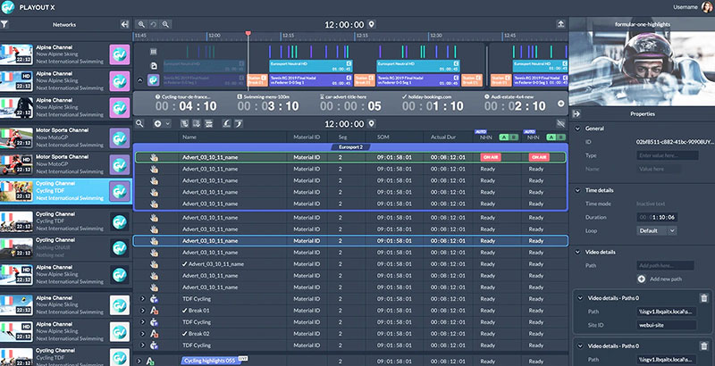Image resolution: width=715 pixels, height=366 pixels.
Task: Collapse the Networks panel with arrow icon
Action: pyautogui.click(x=124, y=25)
